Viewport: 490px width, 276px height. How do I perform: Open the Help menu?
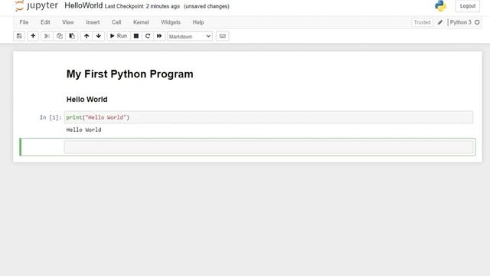[x=198, y=22]
